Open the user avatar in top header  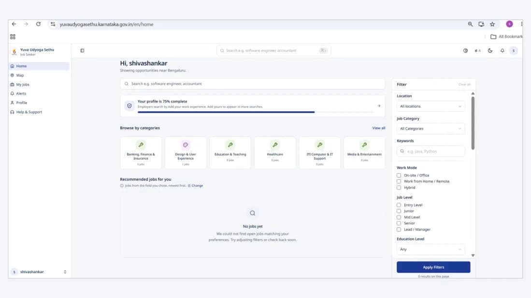tap(514, 51)
